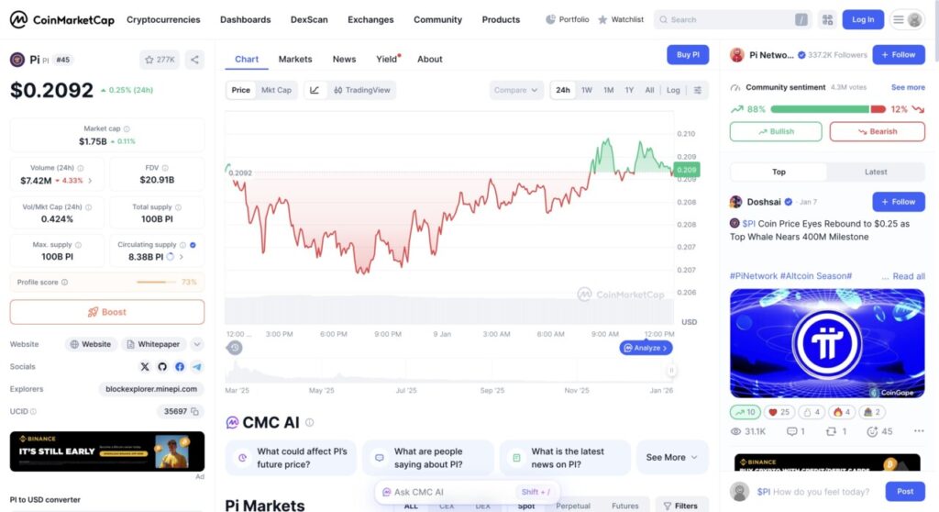Add Pi to watchlist star button
Image resolution: width=939 pixels, height=512 pixels.
click(160, 60)
